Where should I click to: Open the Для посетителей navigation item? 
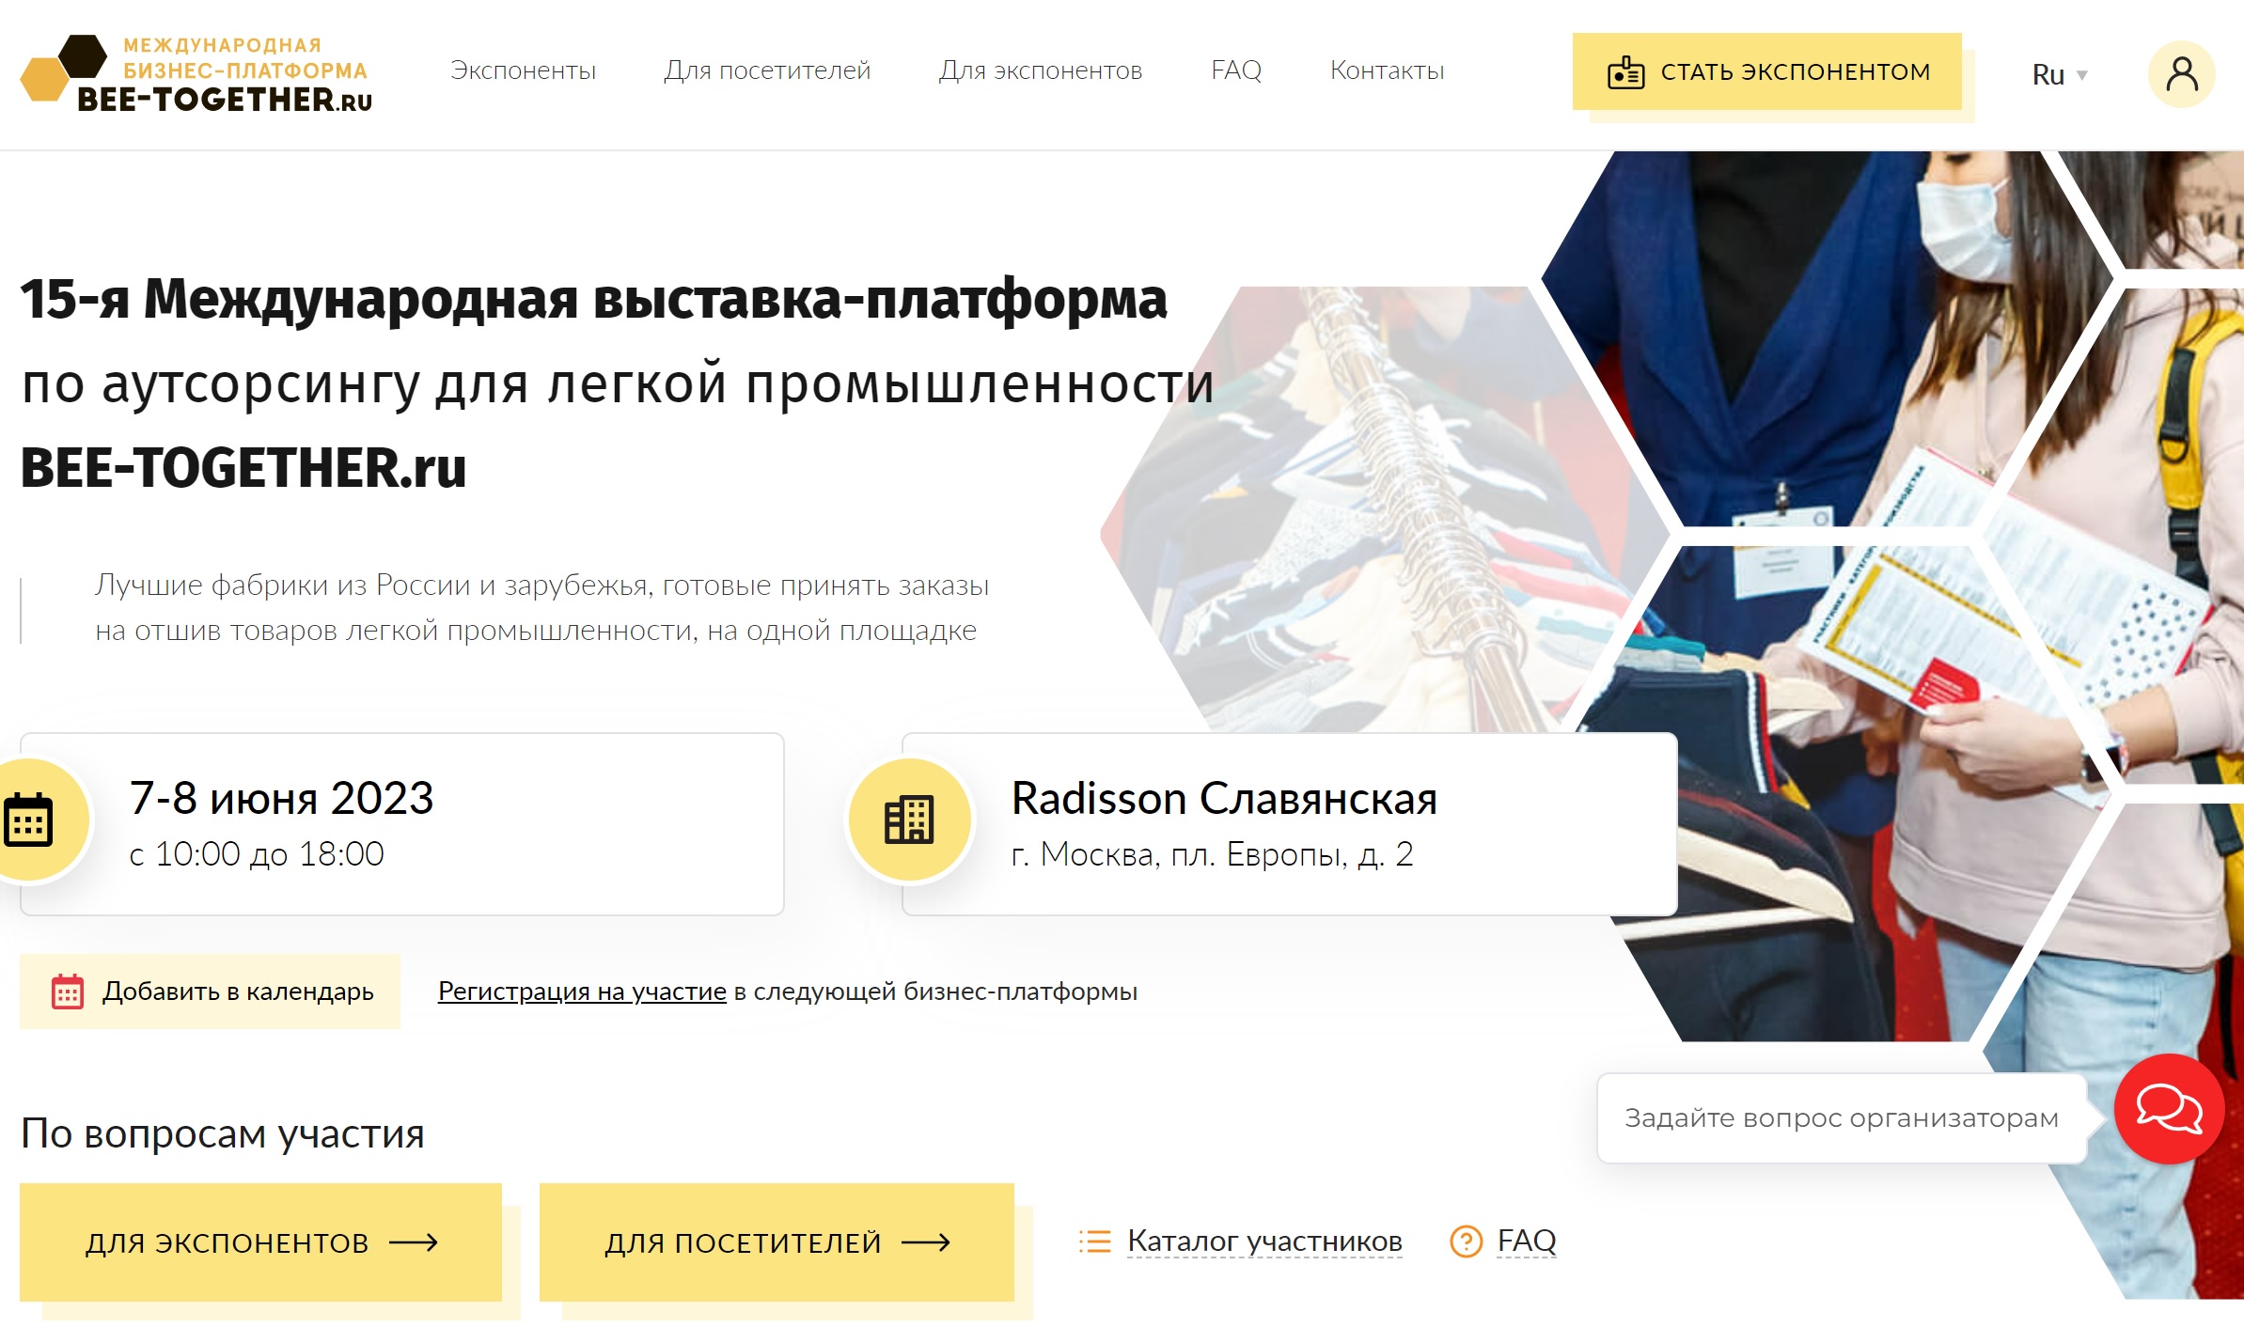click(767, 70)
